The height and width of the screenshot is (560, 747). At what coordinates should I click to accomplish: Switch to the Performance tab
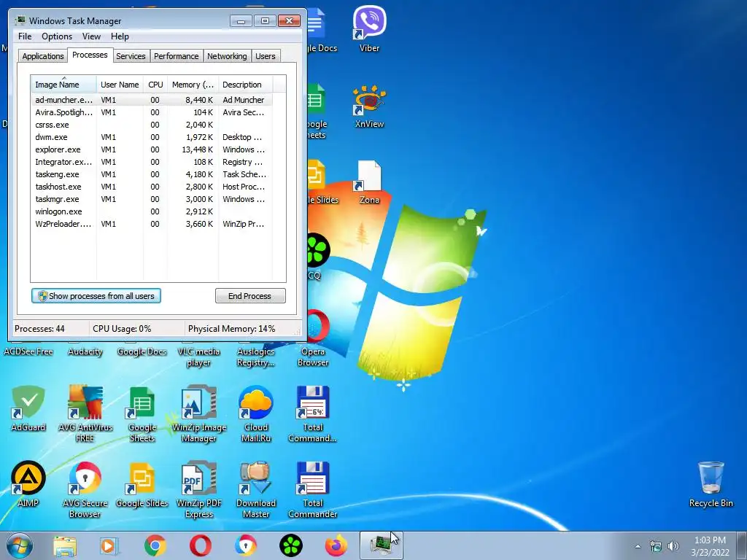pos(176,56)
